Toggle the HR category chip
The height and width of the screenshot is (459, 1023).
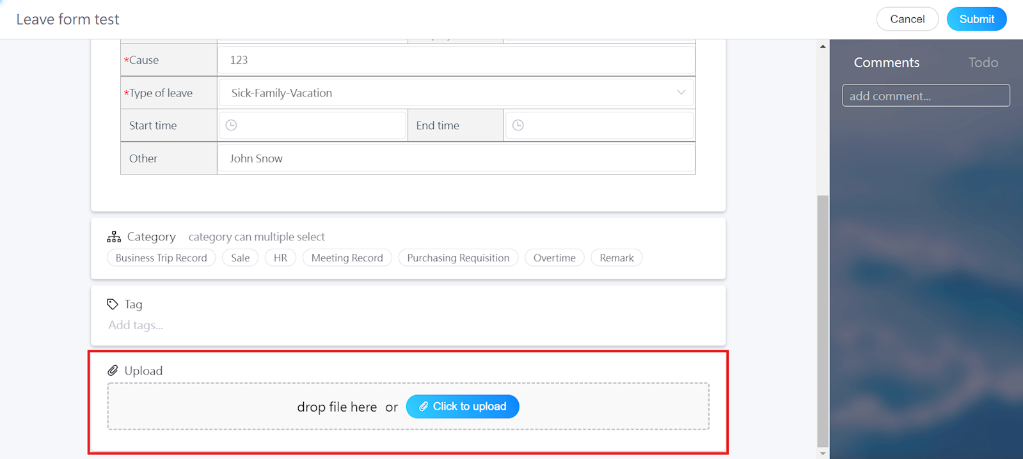tap(280, 258)
